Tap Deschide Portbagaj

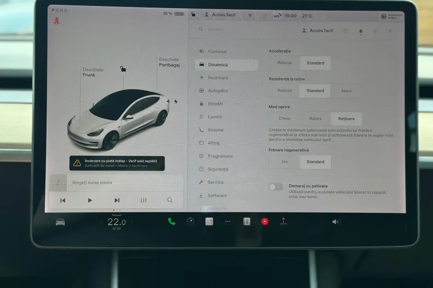click(x=169, y=62)
